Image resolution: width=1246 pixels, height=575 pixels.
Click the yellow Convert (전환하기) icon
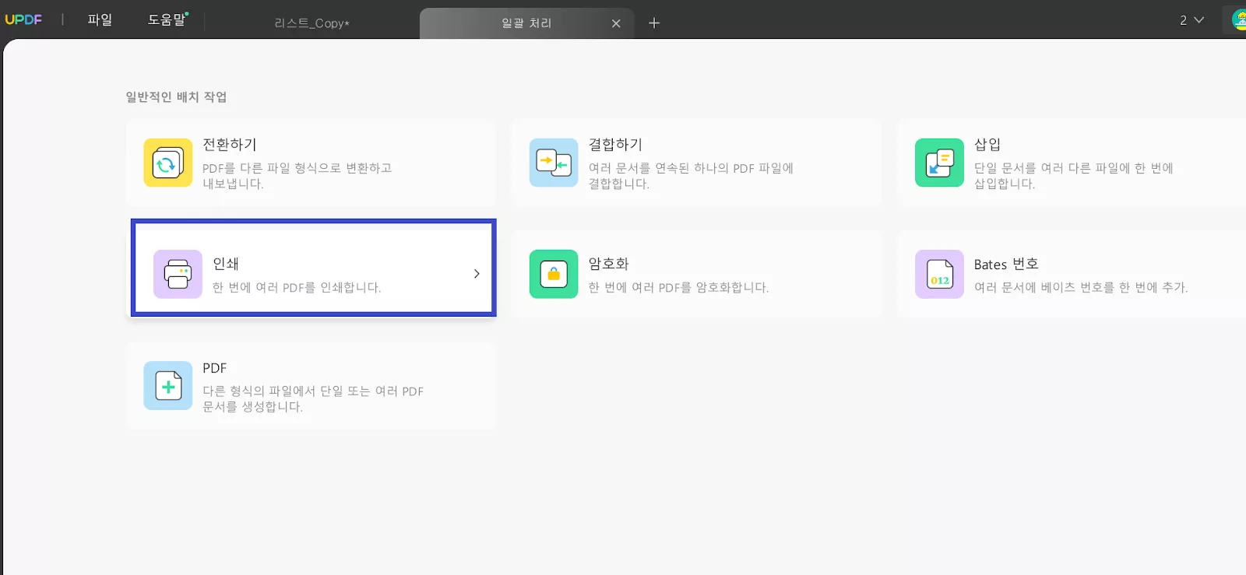(x=167, y=163)
